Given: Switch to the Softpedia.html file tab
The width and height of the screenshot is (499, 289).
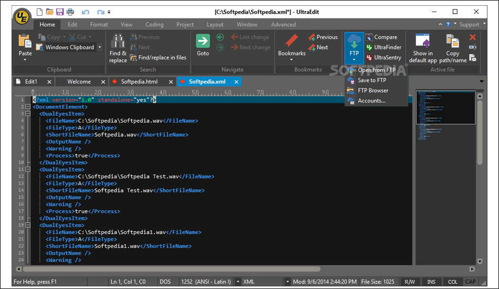Looking at the screenshot, I should (x=139, y=82).
